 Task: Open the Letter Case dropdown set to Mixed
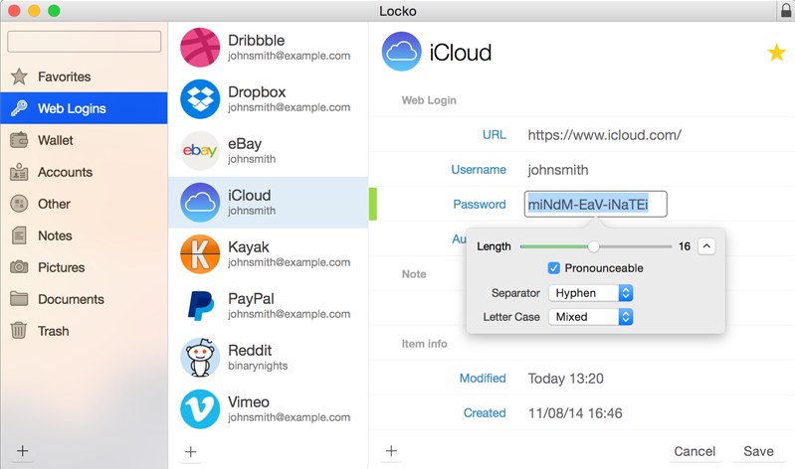(x=591, y=317)
